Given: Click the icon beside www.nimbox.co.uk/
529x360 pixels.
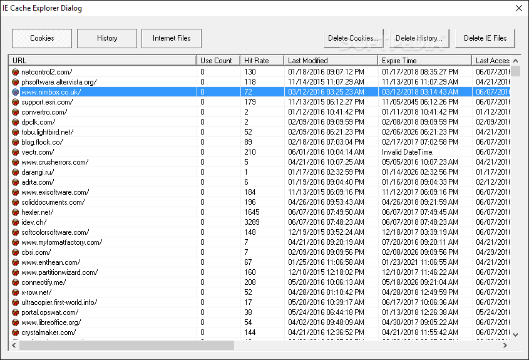Looking at the screenshot, I should (x=15, y=92).
